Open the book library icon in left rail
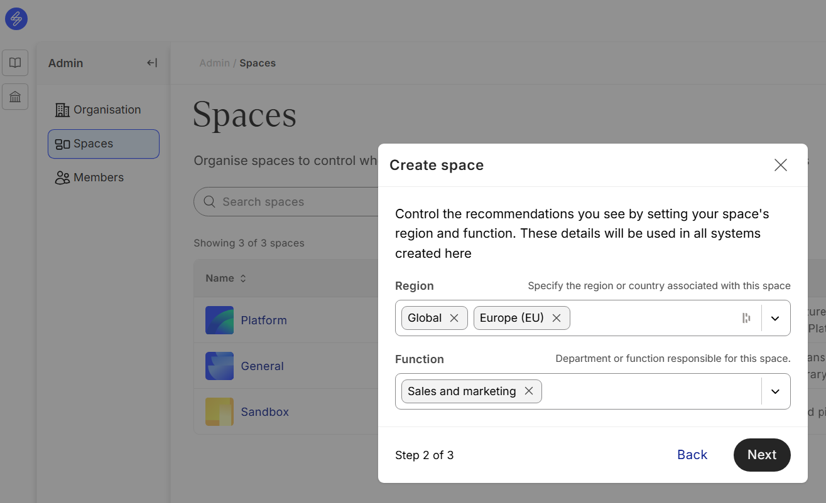The height and width of the screenshot is (503, 826). [16, 63]
